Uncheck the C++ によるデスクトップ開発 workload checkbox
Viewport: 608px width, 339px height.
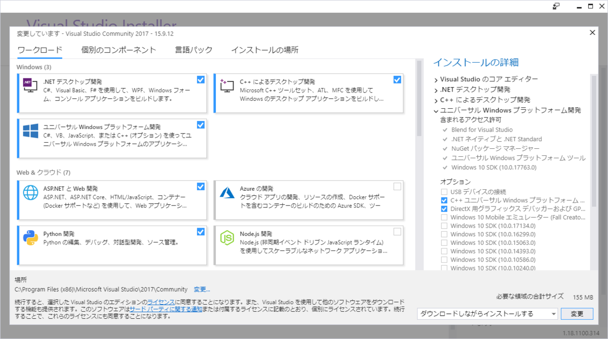tap(397, 79)
